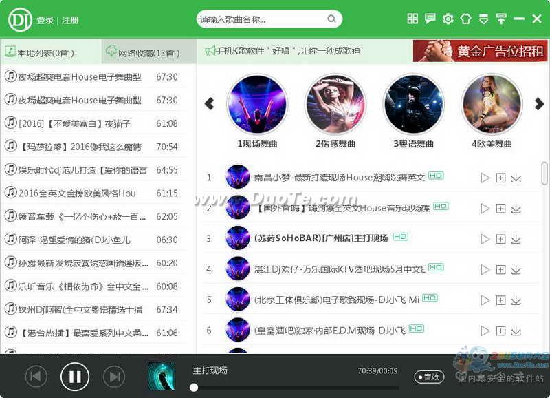Show previous categories with left arrow
This screenshot has height=398, width=550.
[x=210, y=103]
